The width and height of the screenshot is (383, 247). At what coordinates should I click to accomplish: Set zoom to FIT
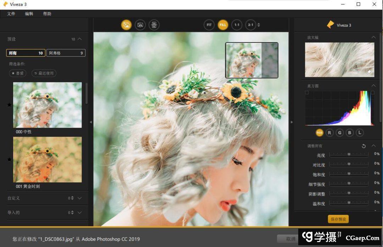pyautogui.click(x=209, y=25)
